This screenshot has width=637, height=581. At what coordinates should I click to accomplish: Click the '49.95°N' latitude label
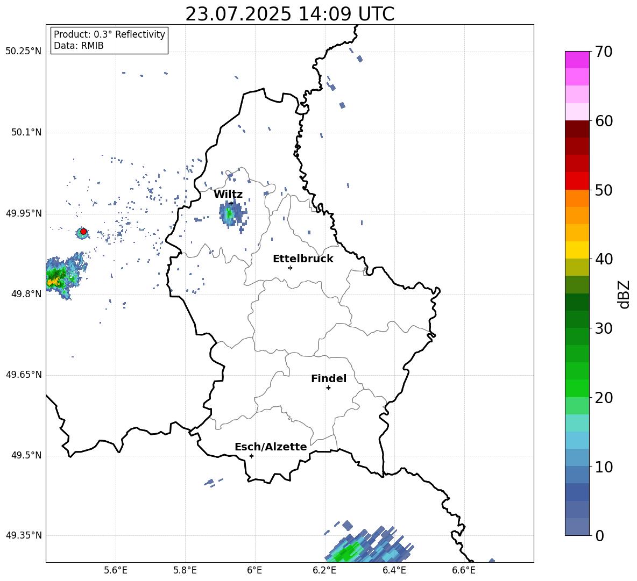(x=24, y=213)
